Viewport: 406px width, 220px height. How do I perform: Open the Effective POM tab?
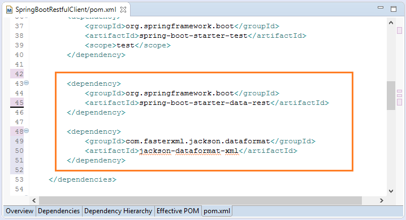click(178, 211)
